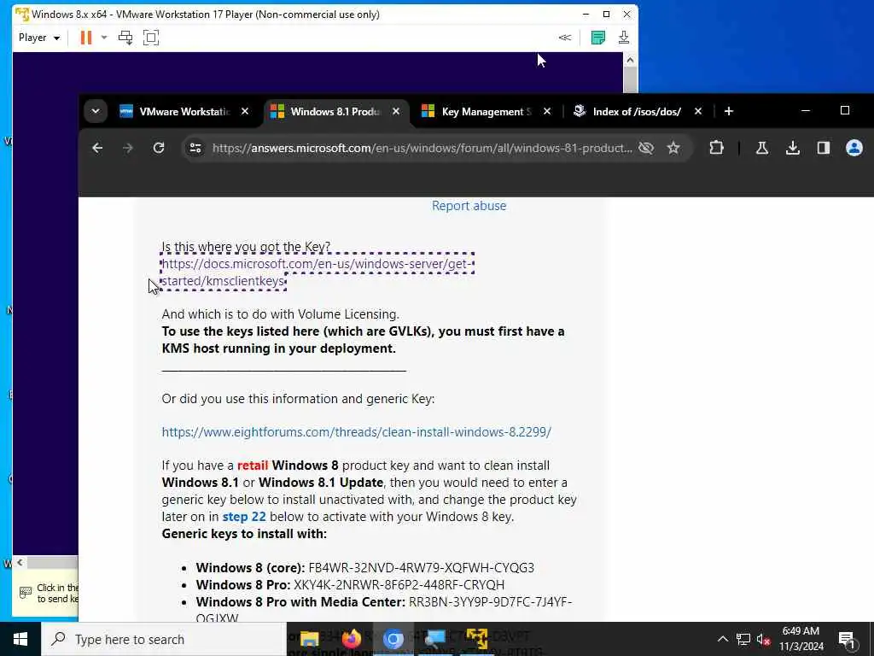Screen dimensions: 874x656
Task: Open the VMware green notes icon
Action: [598, 38]
